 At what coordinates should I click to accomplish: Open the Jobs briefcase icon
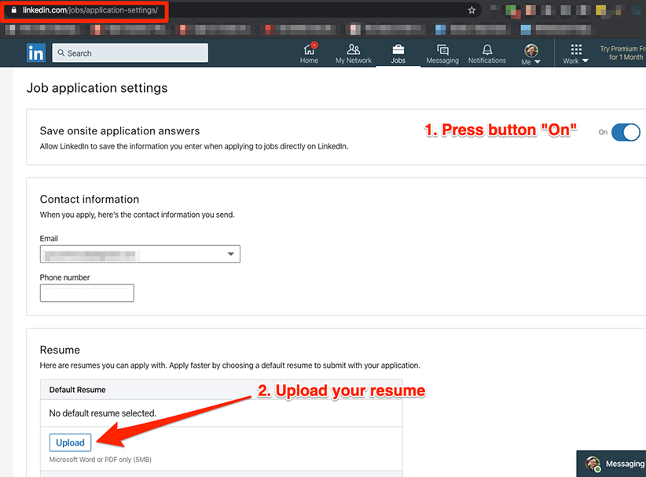pyautogui.click(x=398, y=53)
